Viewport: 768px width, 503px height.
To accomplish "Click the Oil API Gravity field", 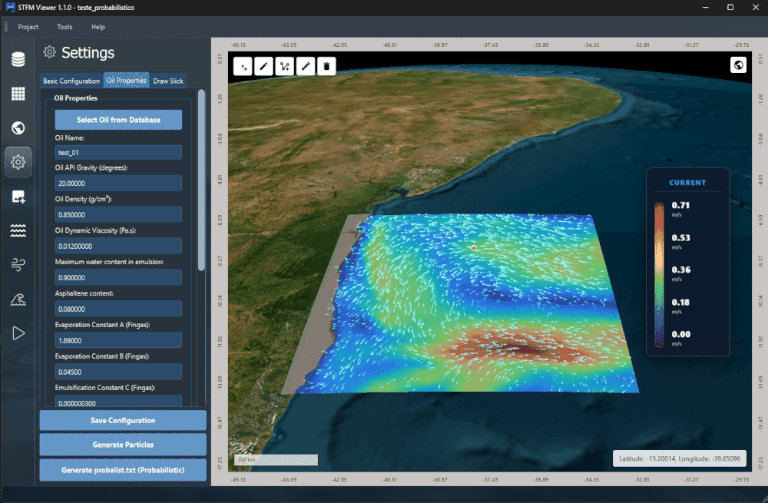I will pos(118,184).
